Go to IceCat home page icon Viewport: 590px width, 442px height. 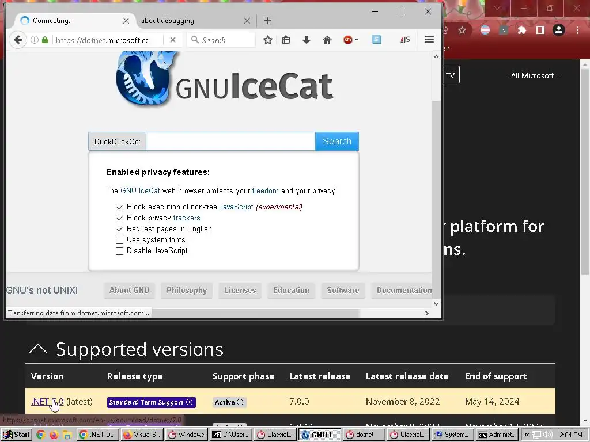[x=327, y=40]
